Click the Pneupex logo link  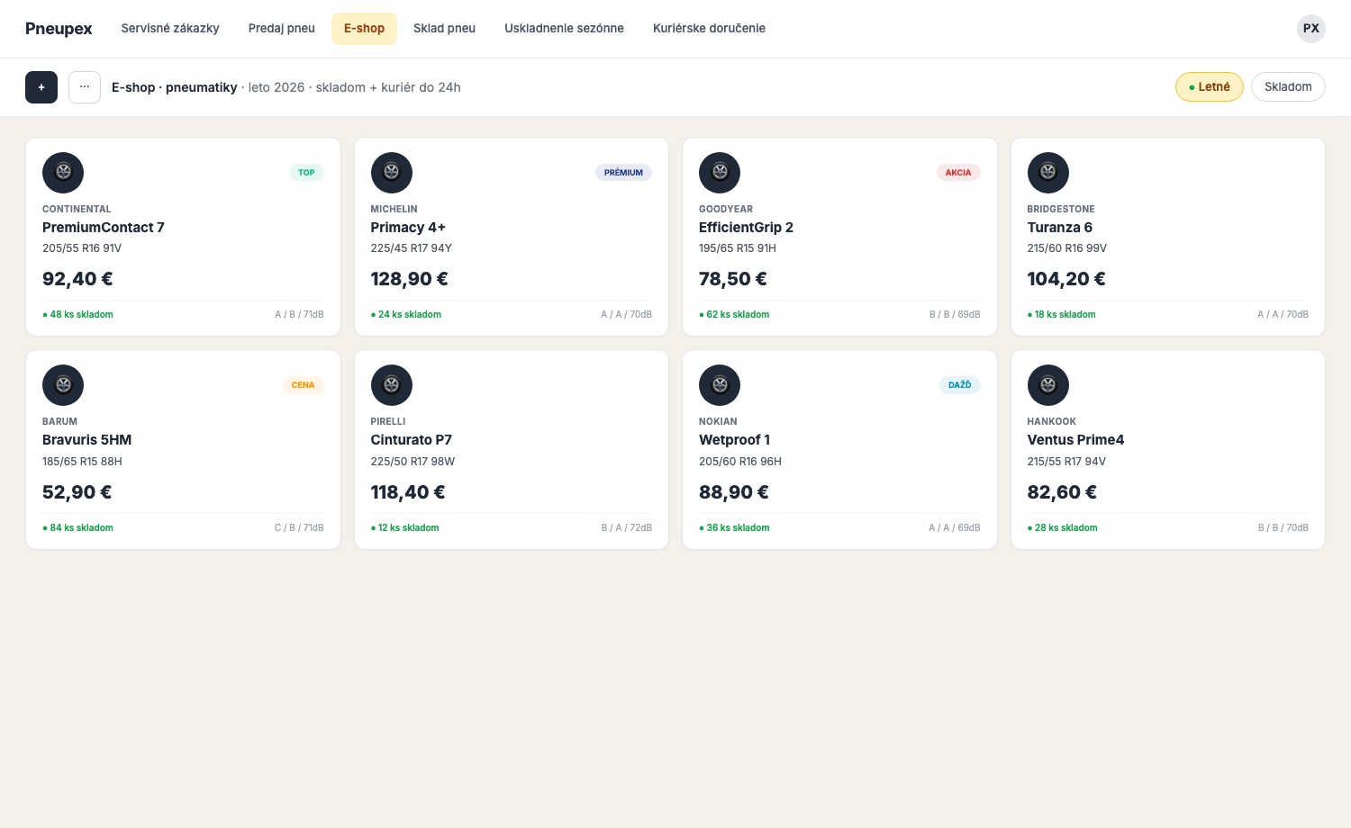click(59, 29)
